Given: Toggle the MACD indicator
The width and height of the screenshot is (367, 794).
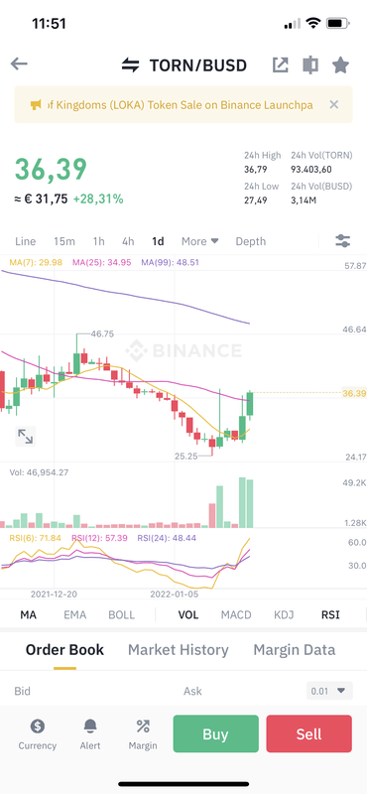Looking at the screenshot, I should [x=236, y=614].
